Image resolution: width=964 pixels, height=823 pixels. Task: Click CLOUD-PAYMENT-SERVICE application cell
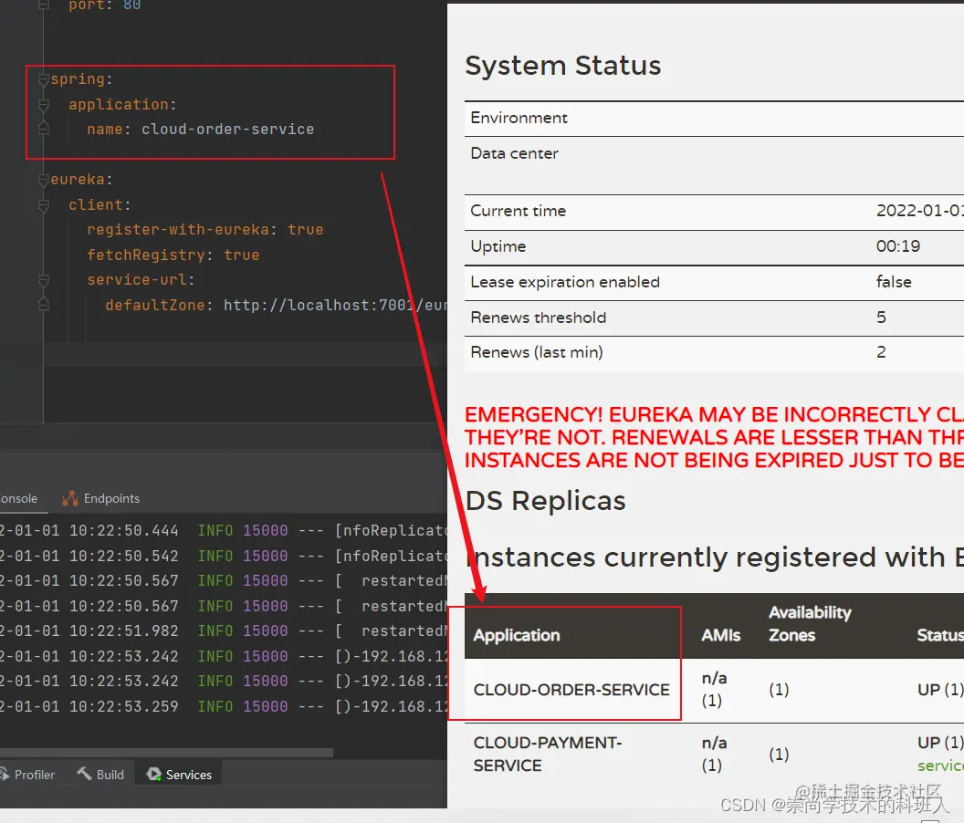tap(548, 755)
